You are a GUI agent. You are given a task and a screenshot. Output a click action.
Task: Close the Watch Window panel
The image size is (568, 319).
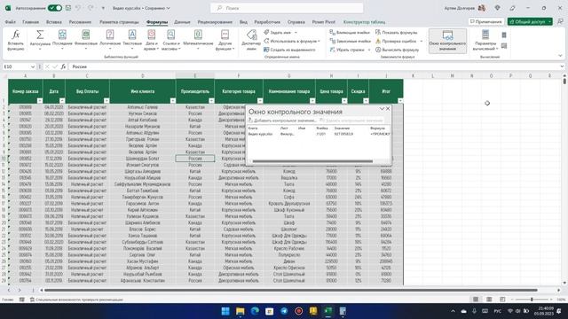coord(388,108)
